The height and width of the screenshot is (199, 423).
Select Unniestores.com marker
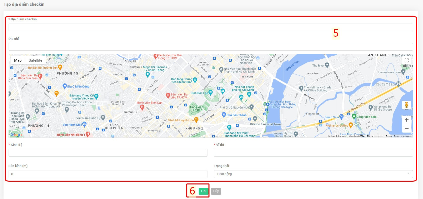pos(403,72)
